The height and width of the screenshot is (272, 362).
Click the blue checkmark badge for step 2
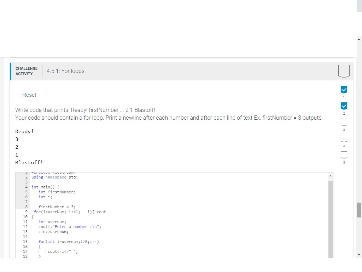[x=344, y=106]
